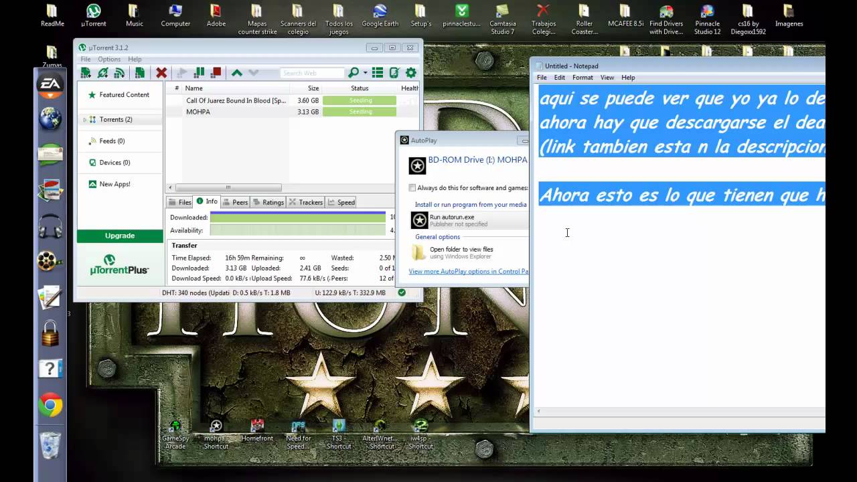Image resolution: width=857 pixels, height=482 pixels.
Task: Click the EA icon in the left dock
Action: coord(50,84)
